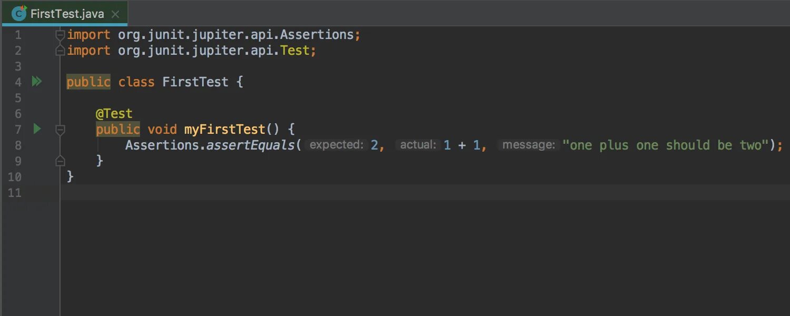Click the FirstTest class name in declaration
Screen dimensions: 790x316
195,82
